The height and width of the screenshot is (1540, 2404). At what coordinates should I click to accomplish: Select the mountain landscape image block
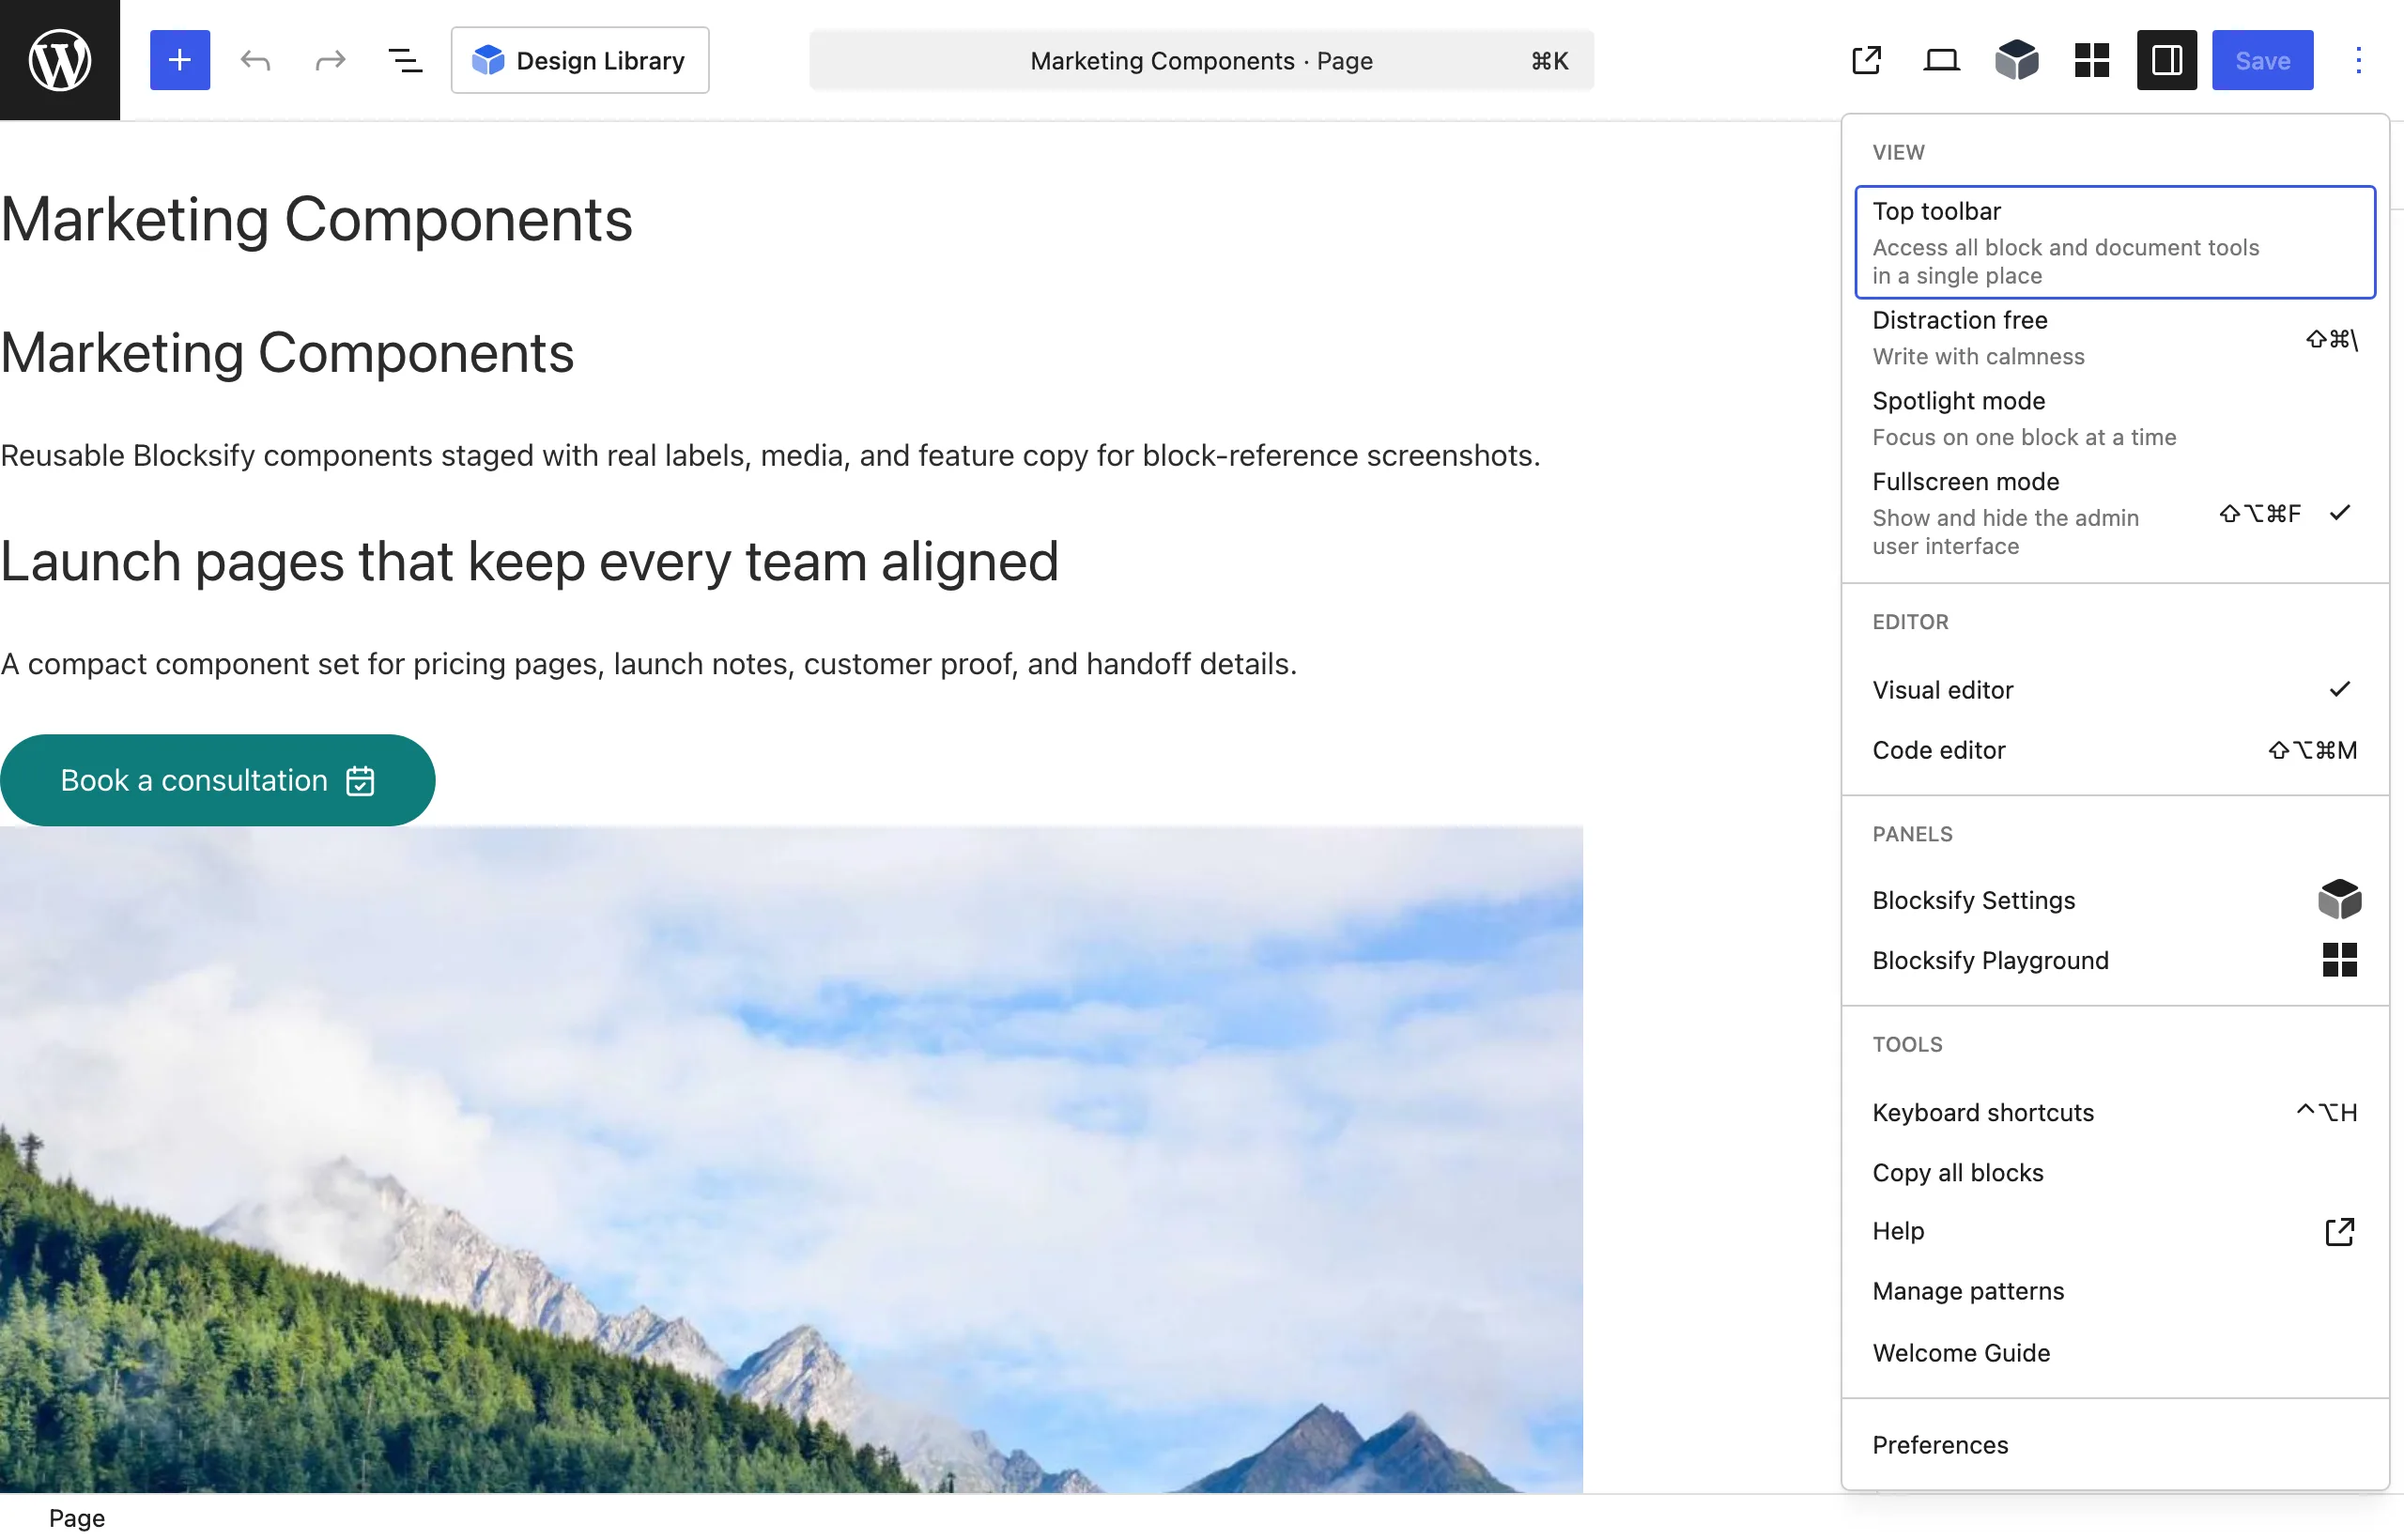pos(791,1160)
